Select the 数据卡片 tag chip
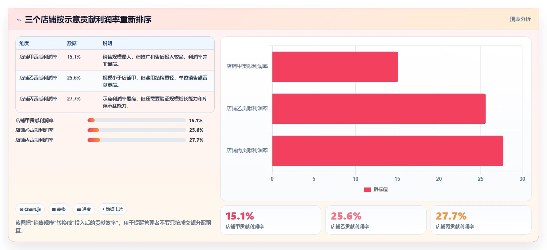Screen dimensions: 547x250 coord(112,209)
